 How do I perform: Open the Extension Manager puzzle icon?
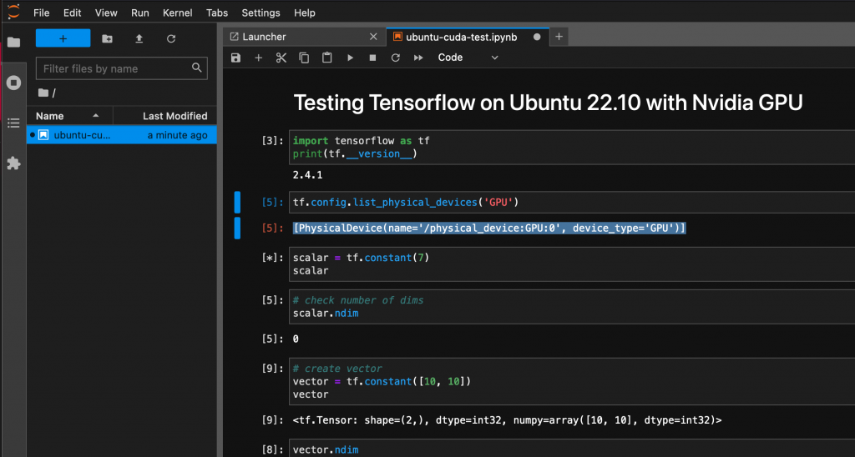(13, 163)
